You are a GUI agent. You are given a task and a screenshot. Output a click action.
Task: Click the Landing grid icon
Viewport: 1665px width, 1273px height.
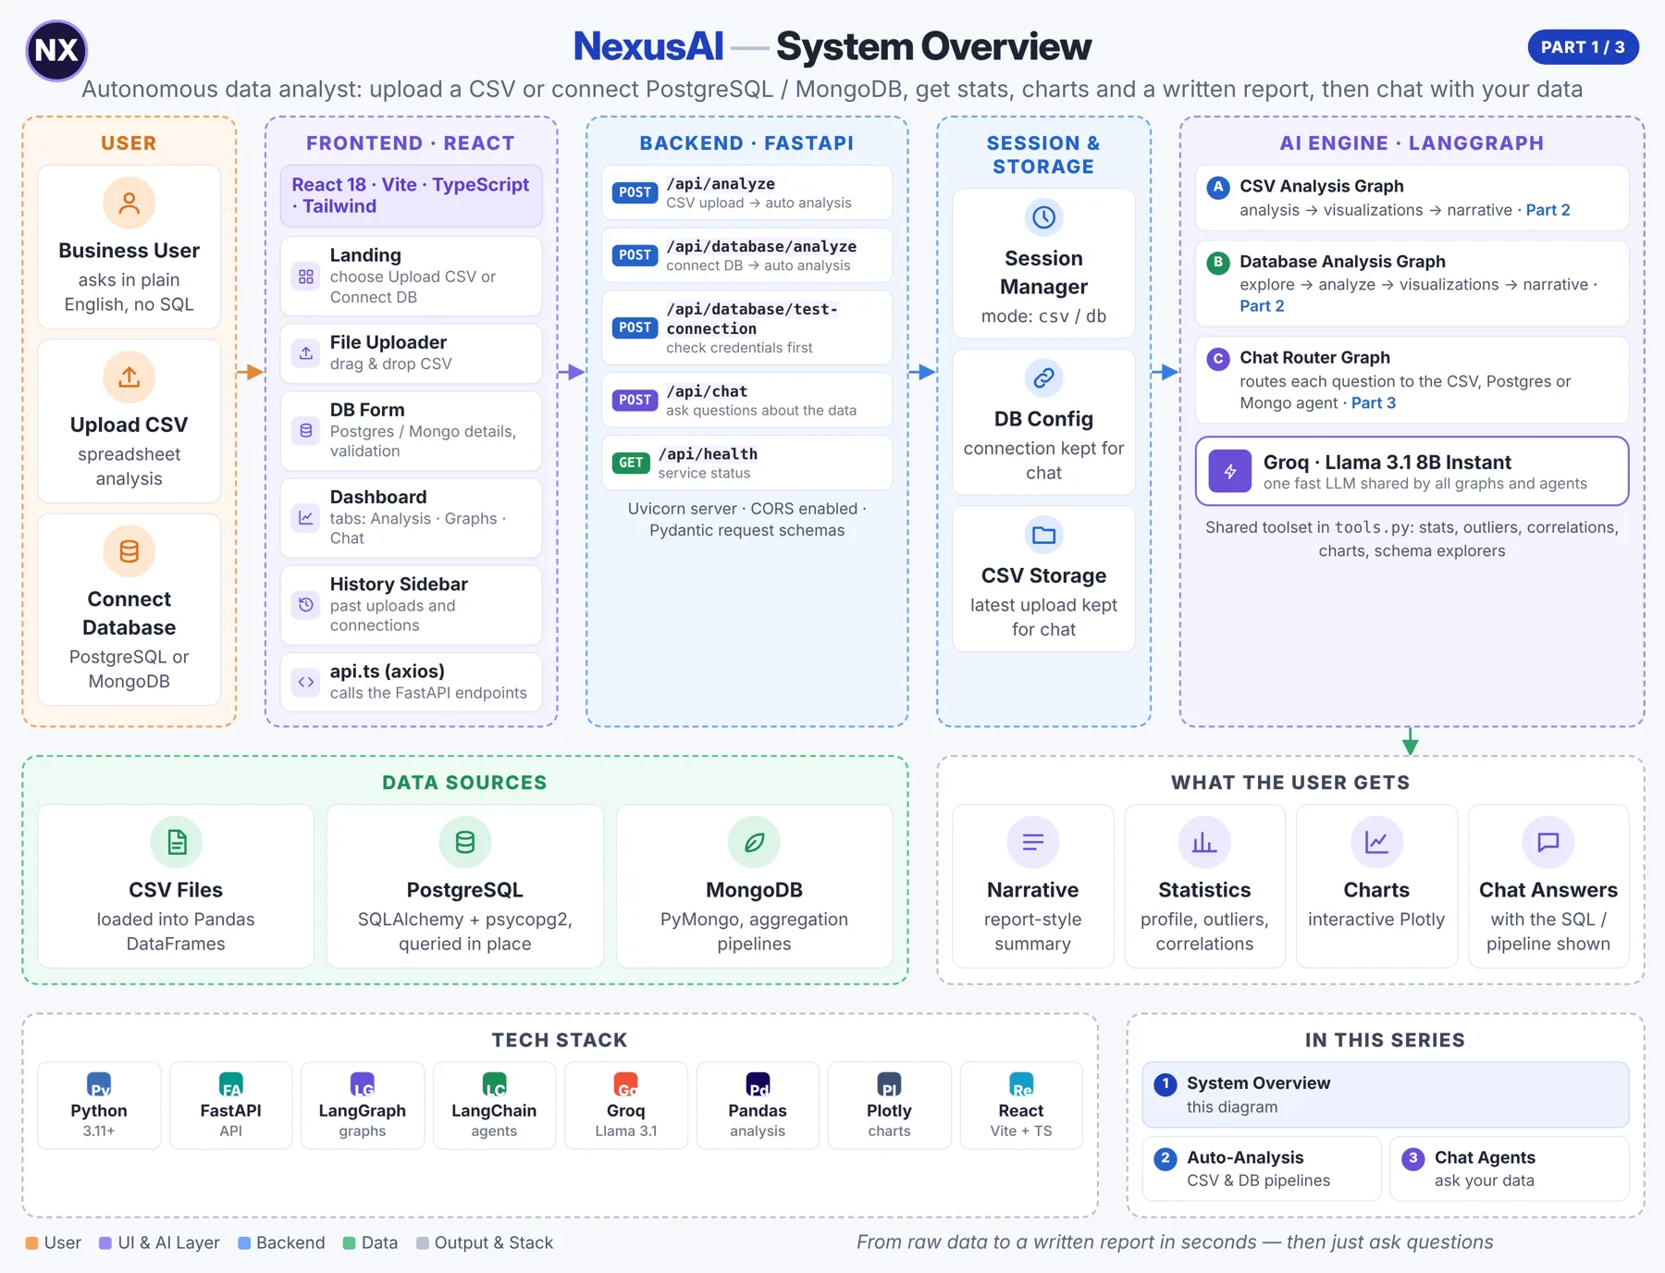click(306, 276)
